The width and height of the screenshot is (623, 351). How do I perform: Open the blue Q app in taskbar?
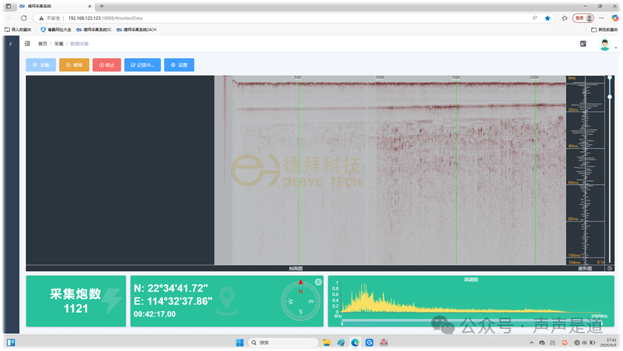[369, 342]
